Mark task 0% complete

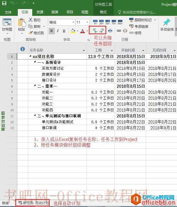click(95, 22)
